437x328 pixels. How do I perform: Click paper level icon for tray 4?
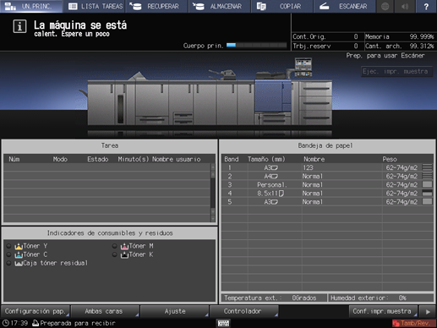point(428,193)
